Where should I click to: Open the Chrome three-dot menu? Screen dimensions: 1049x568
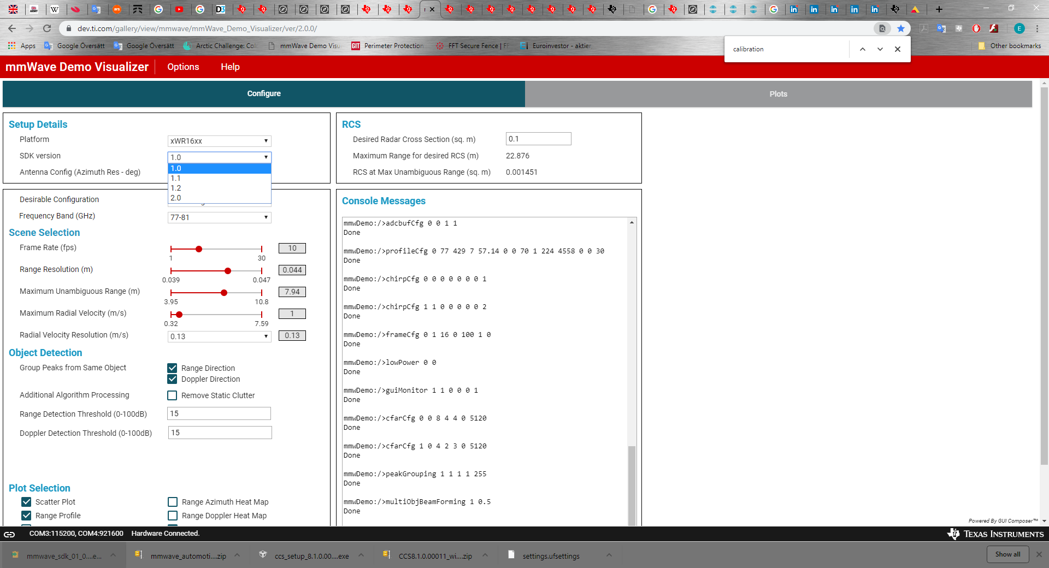[1038, 28]
